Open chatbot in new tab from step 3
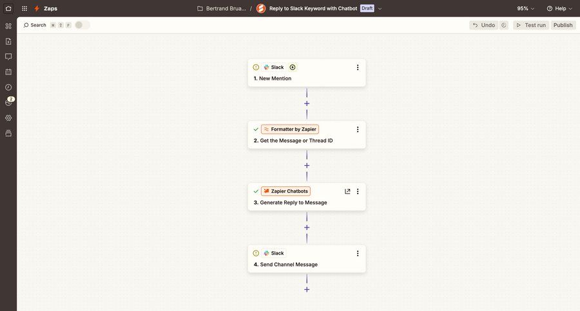This screenshot has height=311, width=580. coord(347,191)
